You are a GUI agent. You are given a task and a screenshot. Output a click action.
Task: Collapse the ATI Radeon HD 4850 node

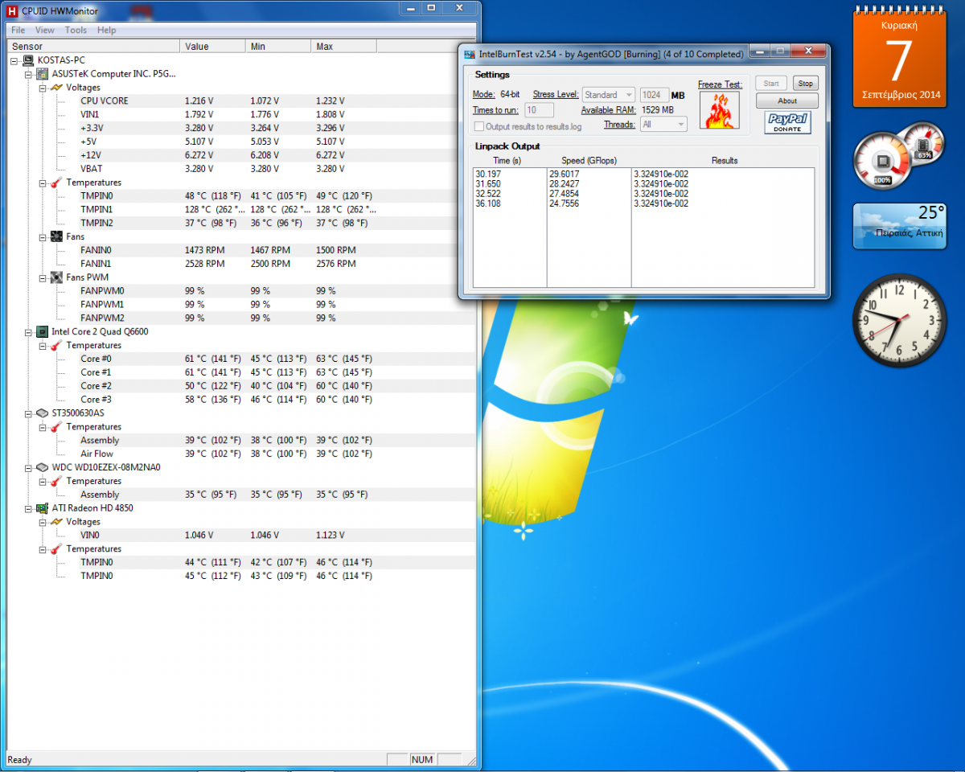[x=28, y=508]
